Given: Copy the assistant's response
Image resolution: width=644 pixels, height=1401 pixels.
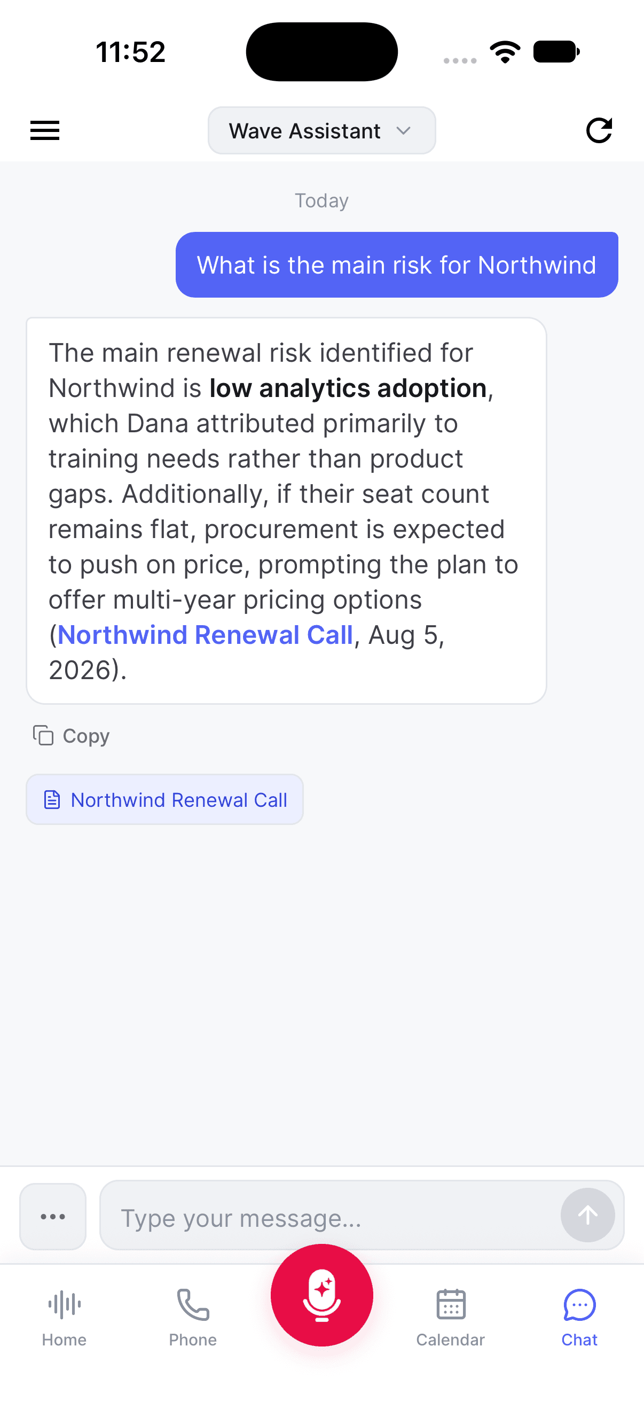Looking at the screenshot, I should click(71, 736).
